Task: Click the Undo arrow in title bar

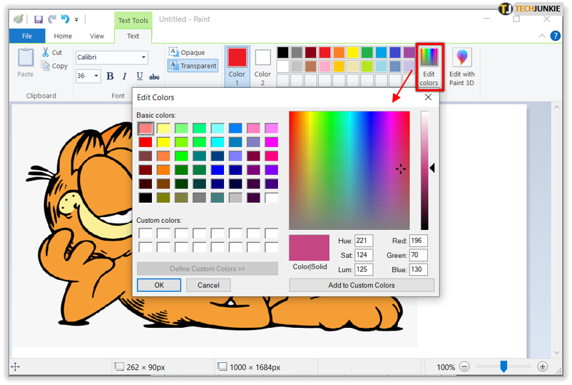Action: coord(65,19)
